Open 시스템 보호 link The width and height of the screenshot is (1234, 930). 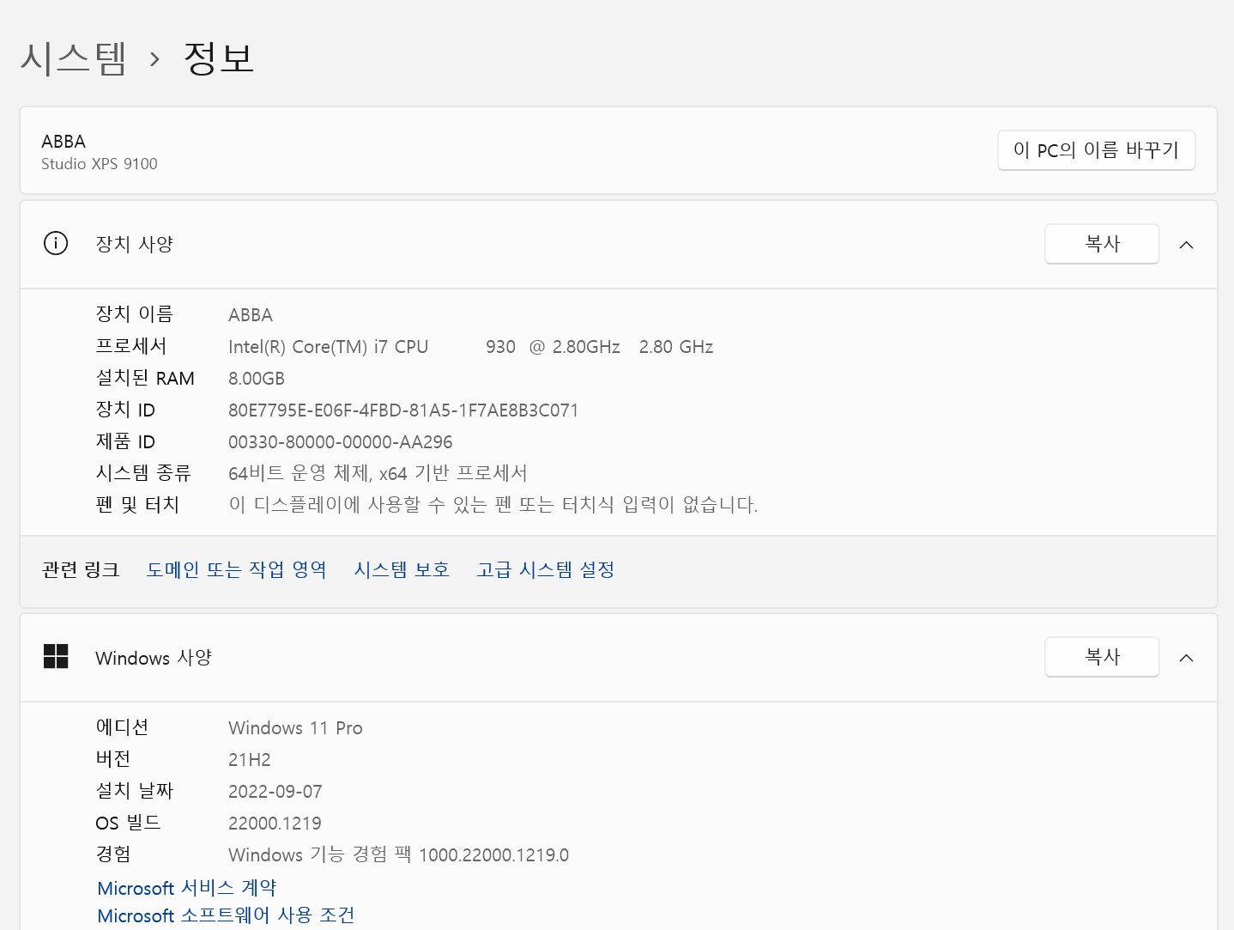coord(402,570)
